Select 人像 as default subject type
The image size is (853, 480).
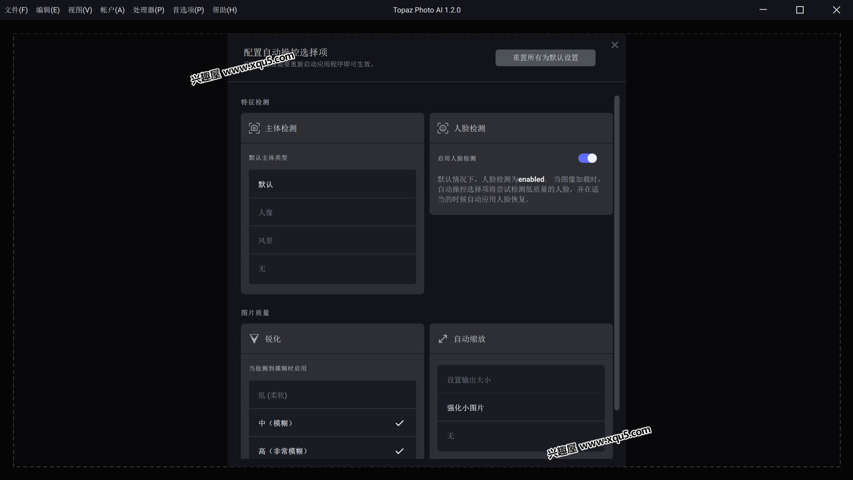click(x=332, y=212)
